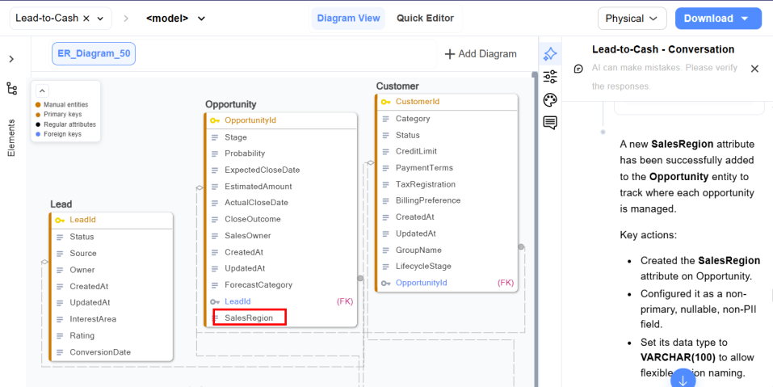Select the ER_Diagram_50 tab
Viewport: 773px width, 387px height.
[x=94, y=54]
